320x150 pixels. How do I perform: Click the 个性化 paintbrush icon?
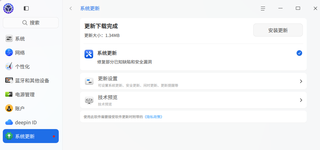coord(9,66)
